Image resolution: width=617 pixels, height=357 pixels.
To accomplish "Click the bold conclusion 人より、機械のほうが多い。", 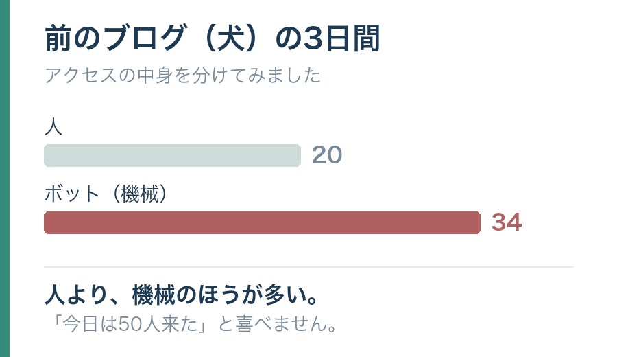I will tap(182, 295).
